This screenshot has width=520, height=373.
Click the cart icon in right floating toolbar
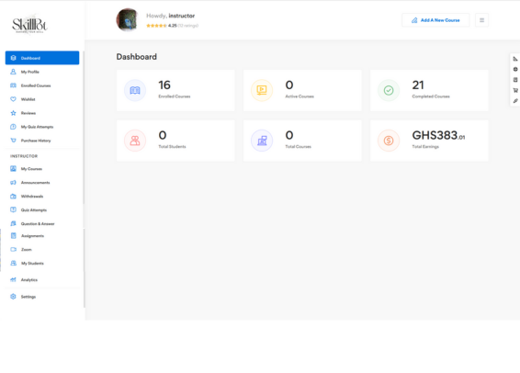515,90
